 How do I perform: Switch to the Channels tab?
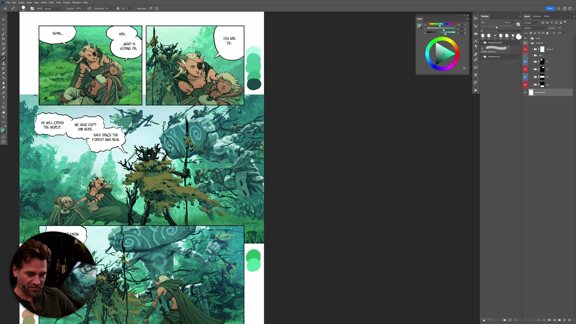(537, 16)
